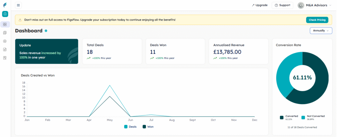337x137 pixels.
Task: Click the Check Pricing button
Action: pyautogui.click(x=317, y=20)
